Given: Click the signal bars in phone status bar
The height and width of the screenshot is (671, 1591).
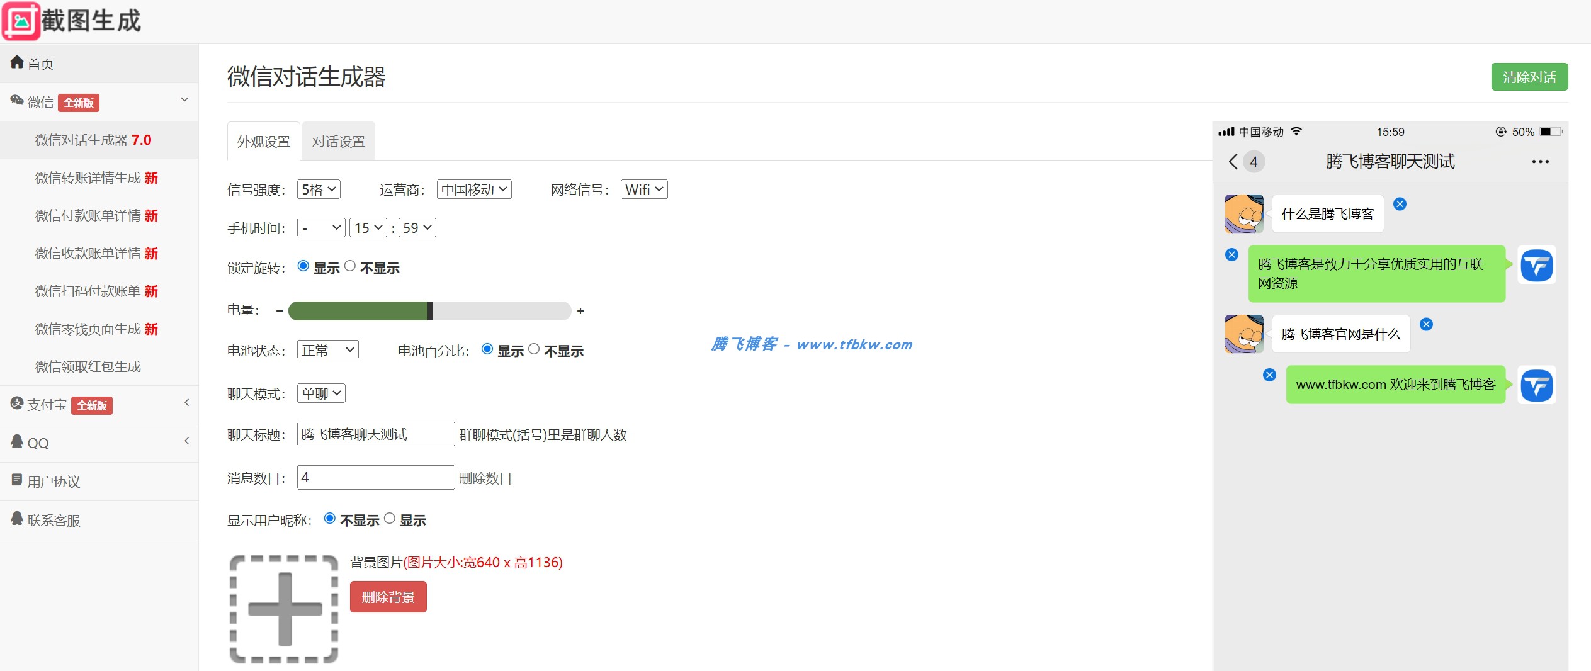Looking at the screenshot, I should (x=1226, y=132).
